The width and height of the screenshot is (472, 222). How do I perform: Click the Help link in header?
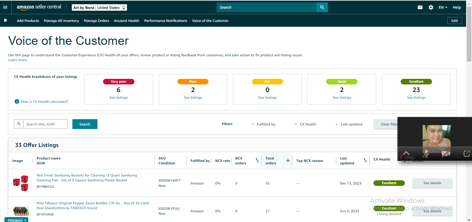pyautogui.click(x=457, y=7)
